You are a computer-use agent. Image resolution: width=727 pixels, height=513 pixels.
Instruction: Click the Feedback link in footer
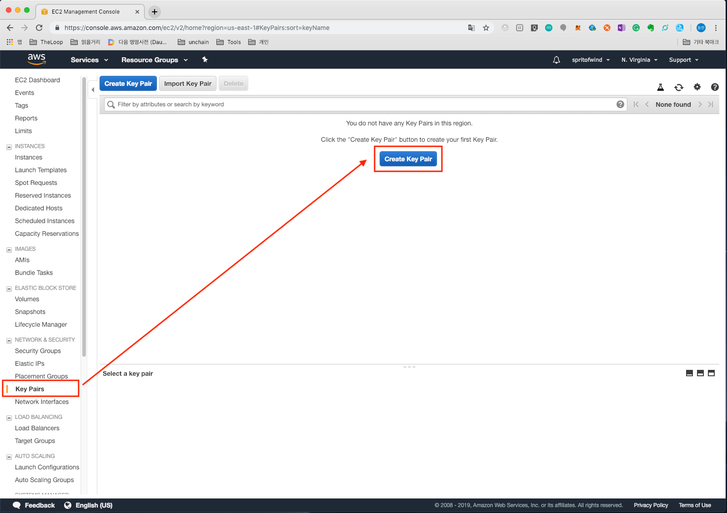coord(34,505)
